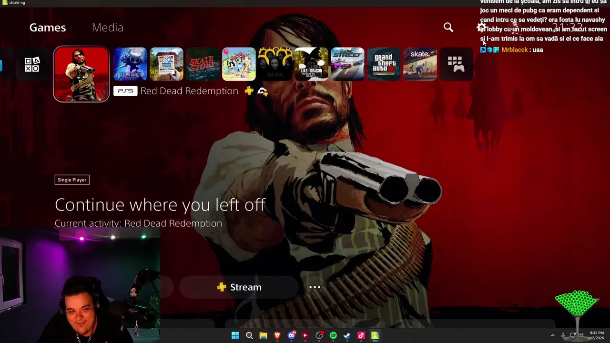
Task: Select the Grand Theft Auto III tile
Action: [384, 64]
